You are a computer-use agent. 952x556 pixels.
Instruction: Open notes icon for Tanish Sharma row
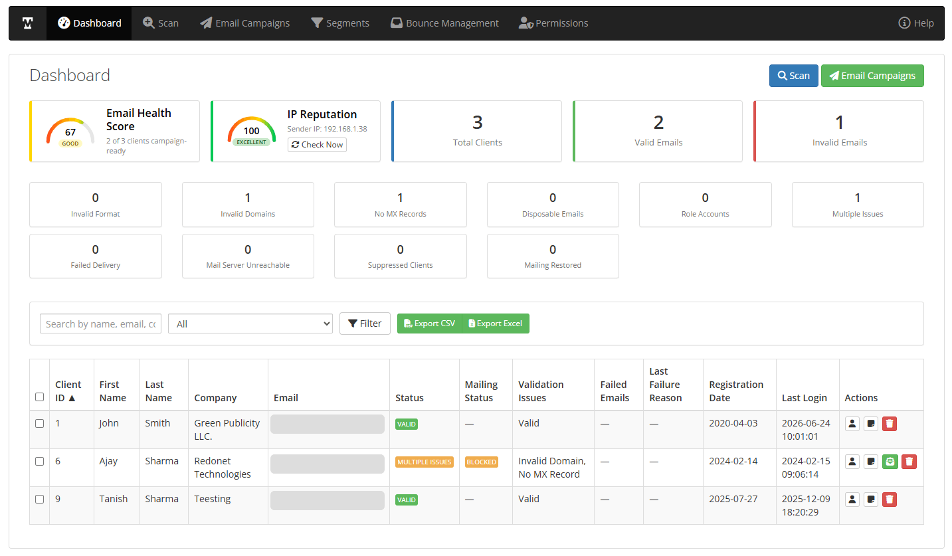pyautogui.click(x=871, y=499)
